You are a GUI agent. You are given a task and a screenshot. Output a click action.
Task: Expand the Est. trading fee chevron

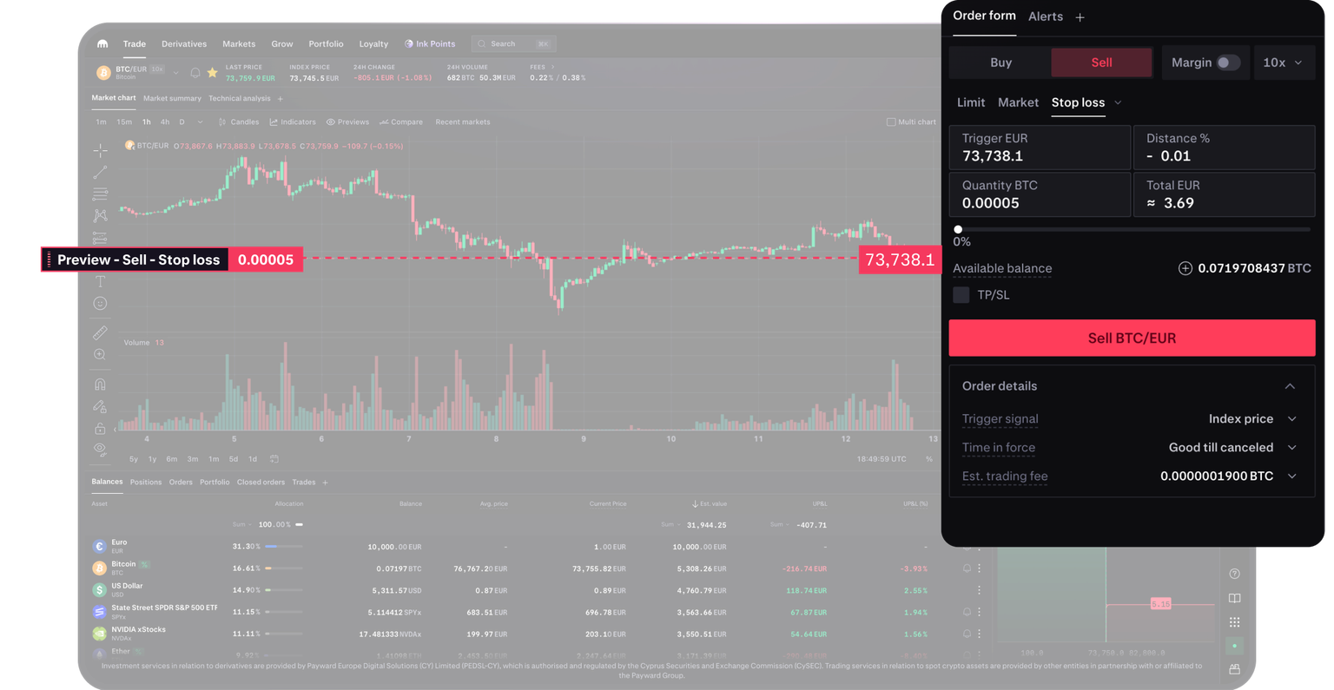(1292, 476)
